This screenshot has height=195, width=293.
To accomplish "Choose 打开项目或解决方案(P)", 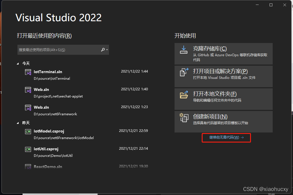I will click(x=223, y=77).
